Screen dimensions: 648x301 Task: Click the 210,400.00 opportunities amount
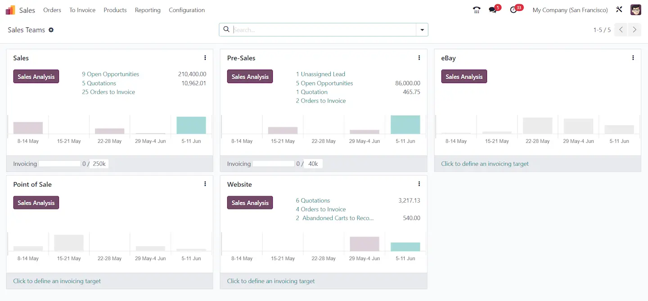pyautogui.click(x=192, y=74)
